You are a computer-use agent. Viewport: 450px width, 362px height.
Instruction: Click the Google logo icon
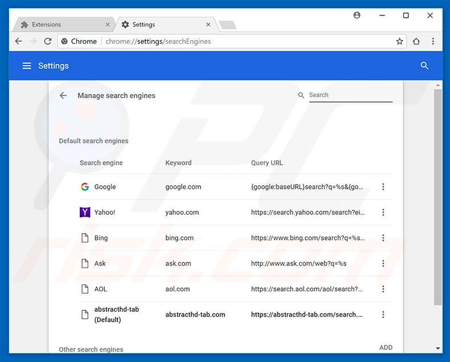click(85, 187)
